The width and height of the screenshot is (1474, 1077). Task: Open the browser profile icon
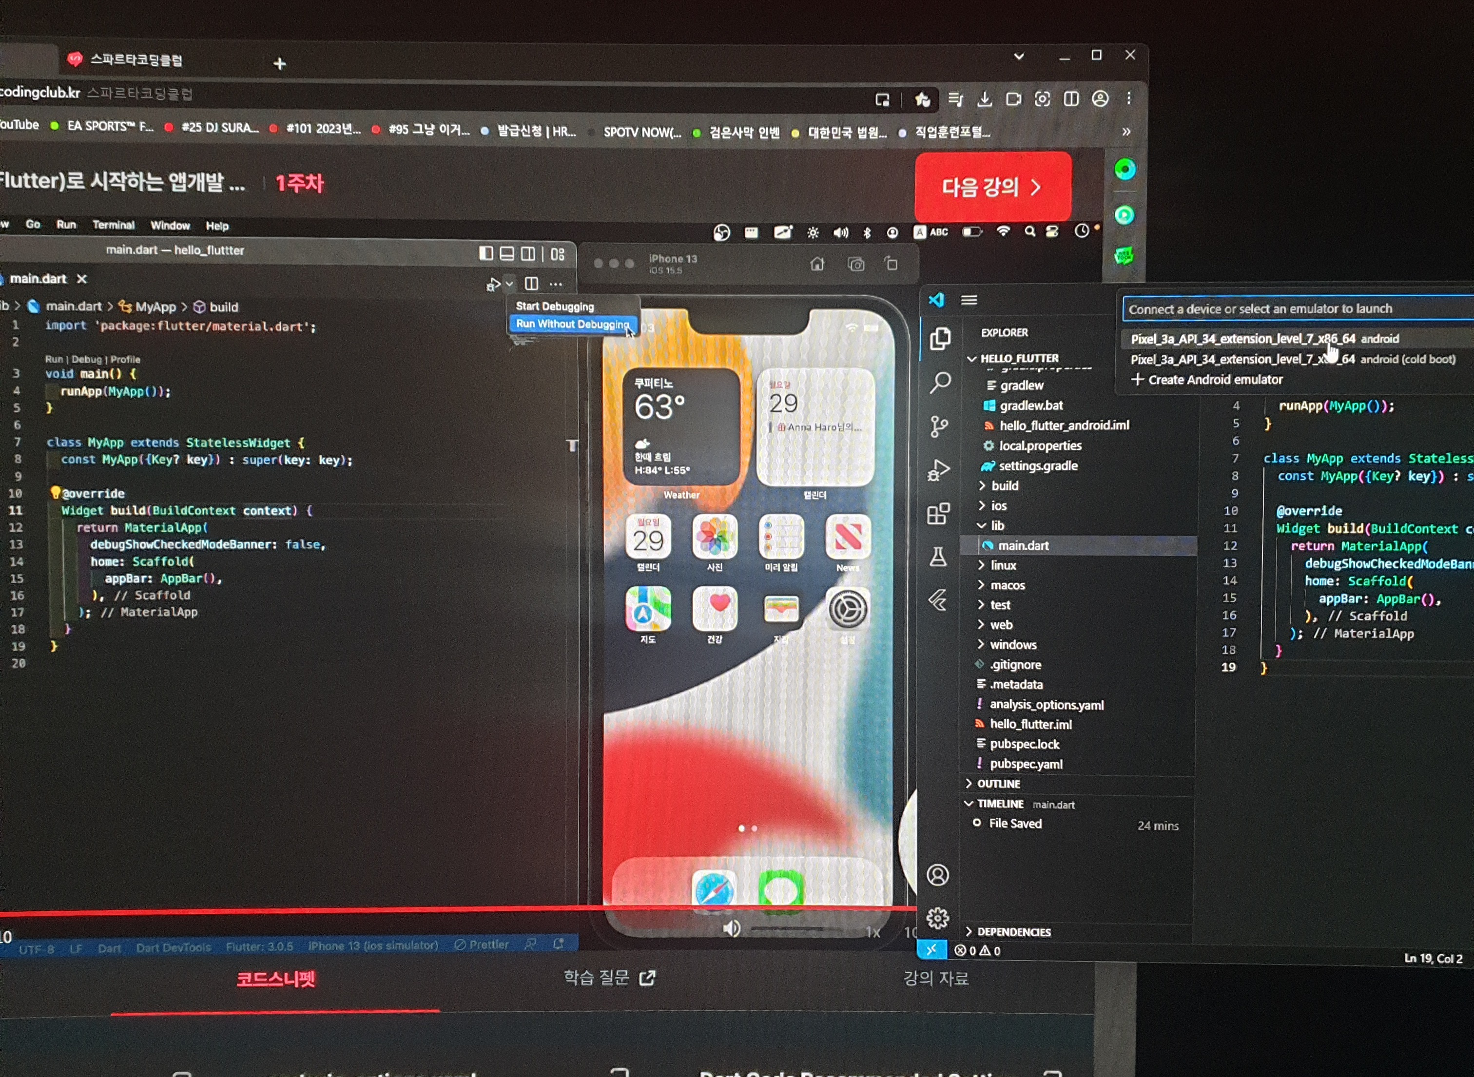point(1101,98)
